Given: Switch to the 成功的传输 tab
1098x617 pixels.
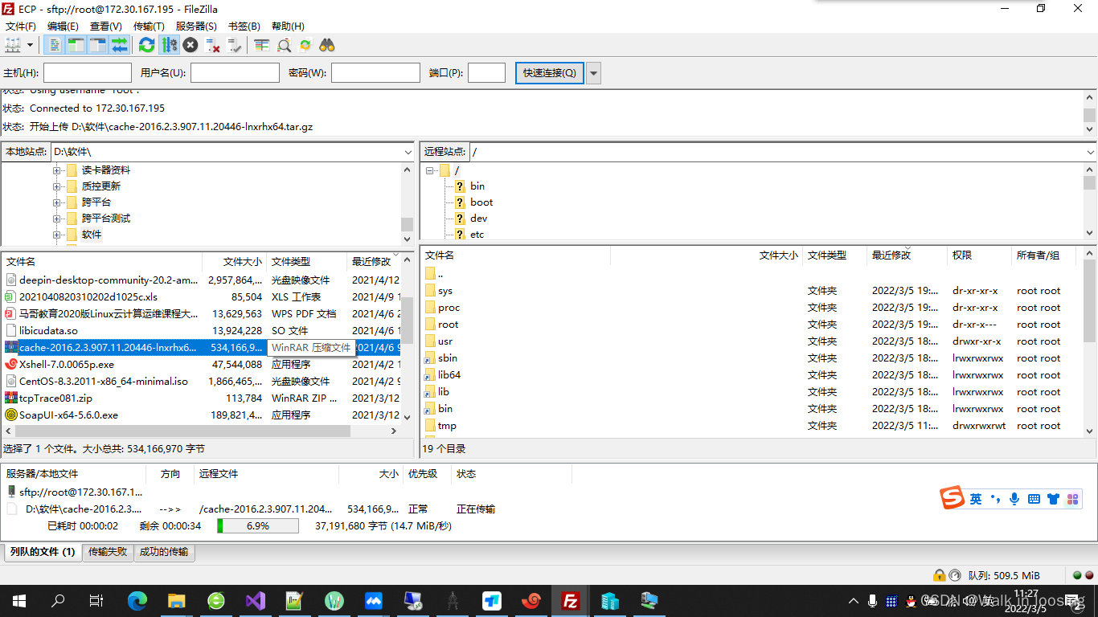Looking at the screenshot, I should pos(164,552).
